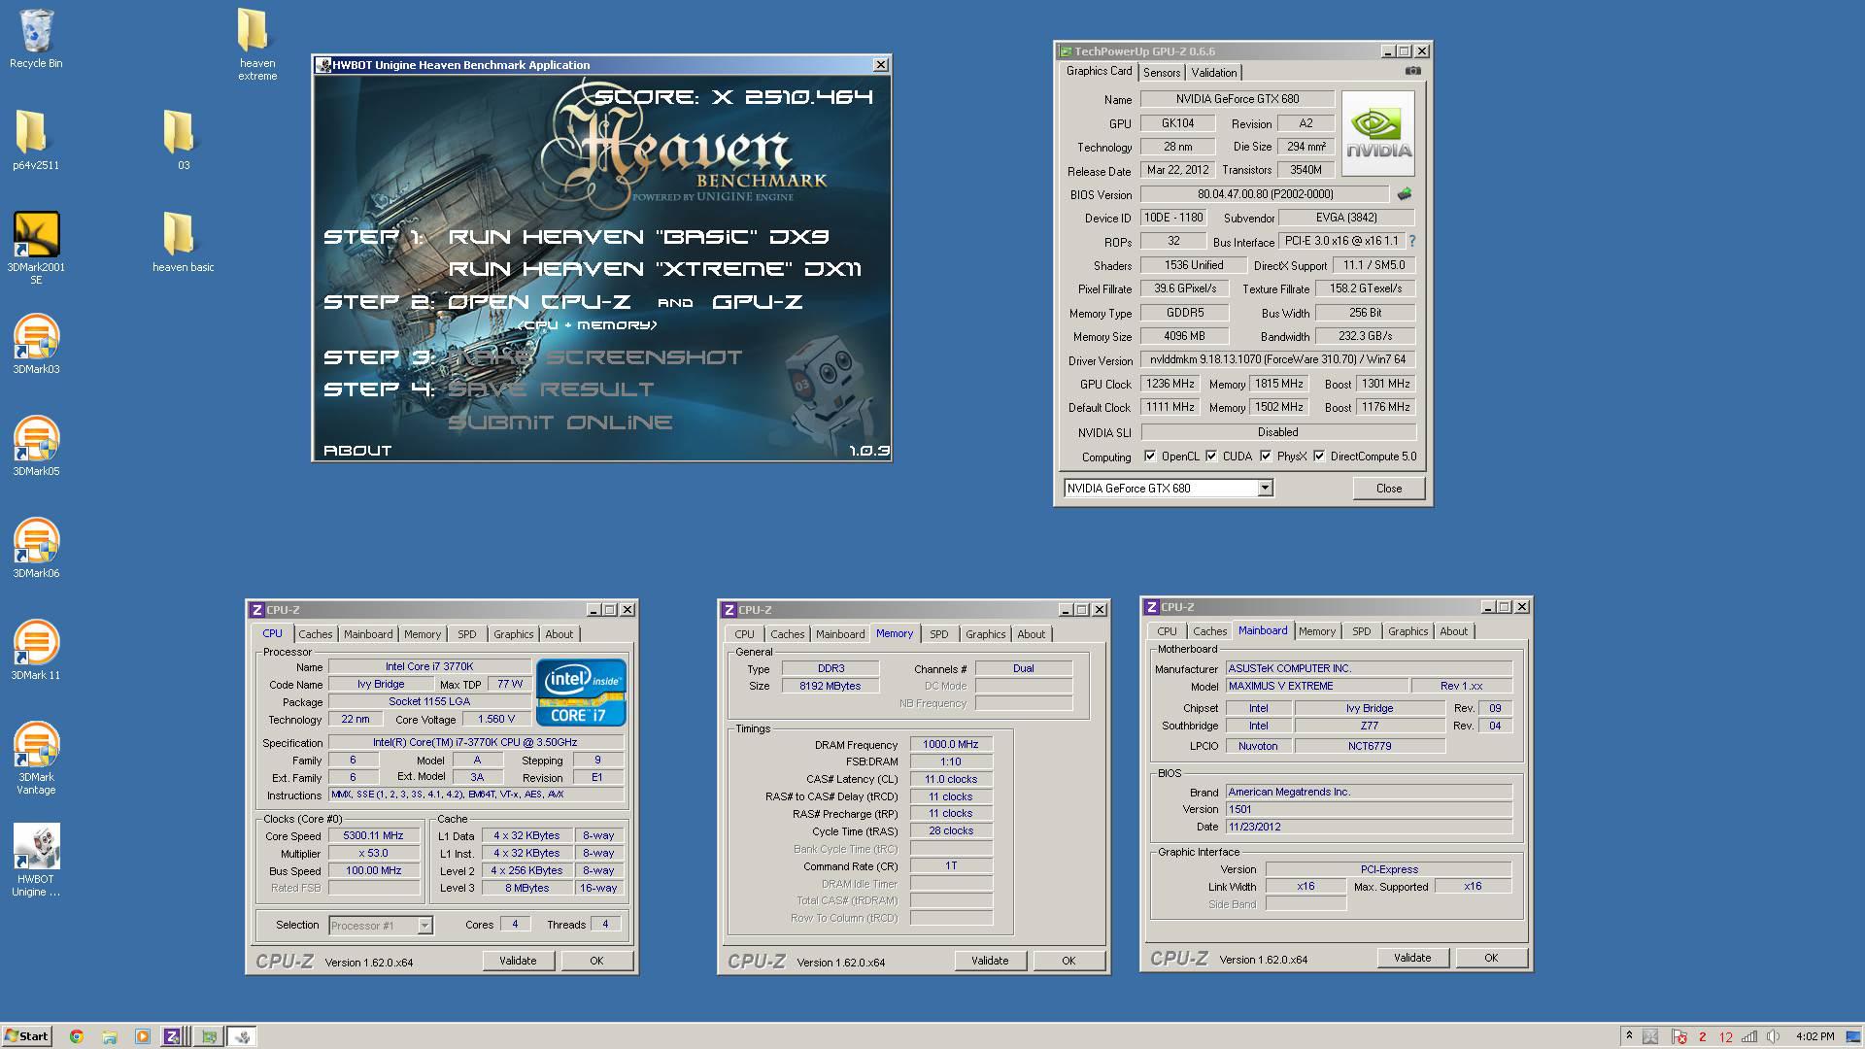Open the Processor #1 selection dropdown
Image resolution: width=1865 pixels, height=1049 pixels.
pos(424,925)
